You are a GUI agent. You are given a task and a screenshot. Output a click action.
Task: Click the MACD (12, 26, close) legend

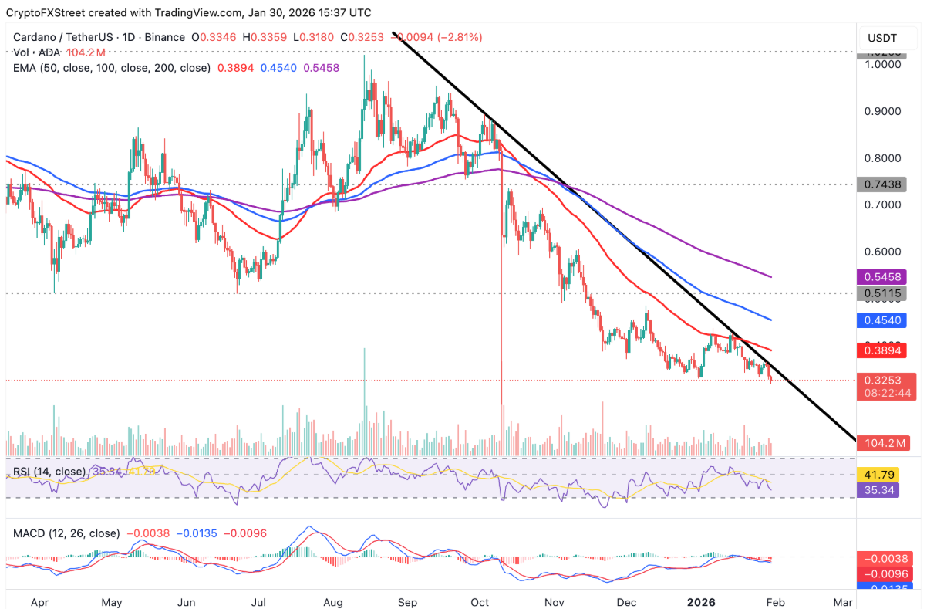[x=66, y=533]
